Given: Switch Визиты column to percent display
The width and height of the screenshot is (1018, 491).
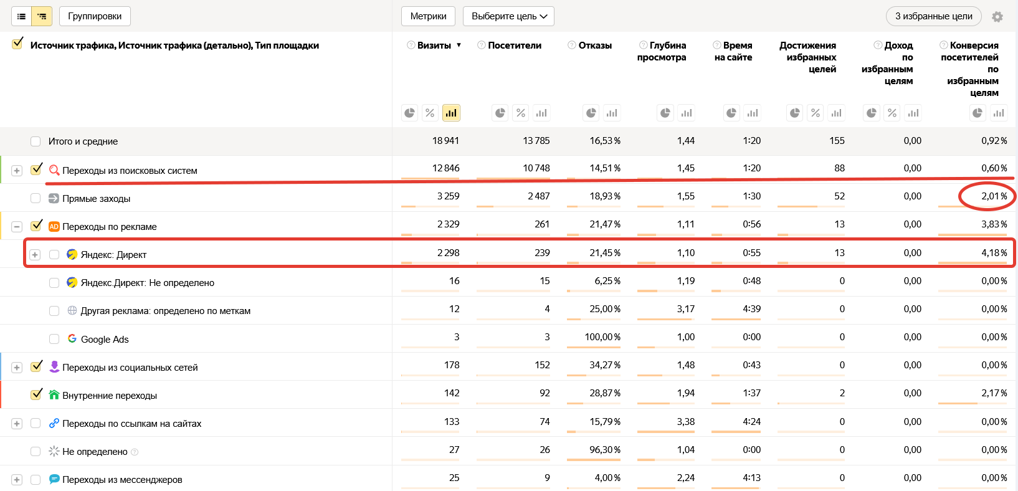Looking at the screenshot, I should point(430,113).
